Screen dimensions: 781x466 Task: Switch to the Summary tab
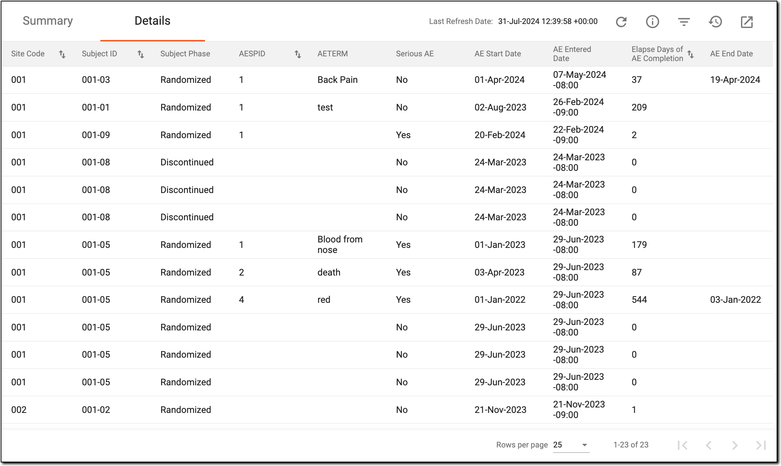48,21
